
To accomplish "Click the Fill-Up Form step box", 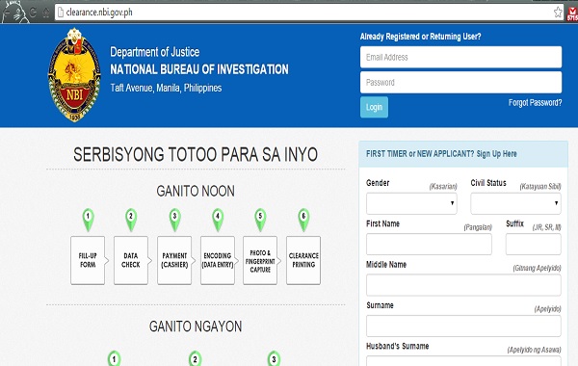I will coord(88,260).
